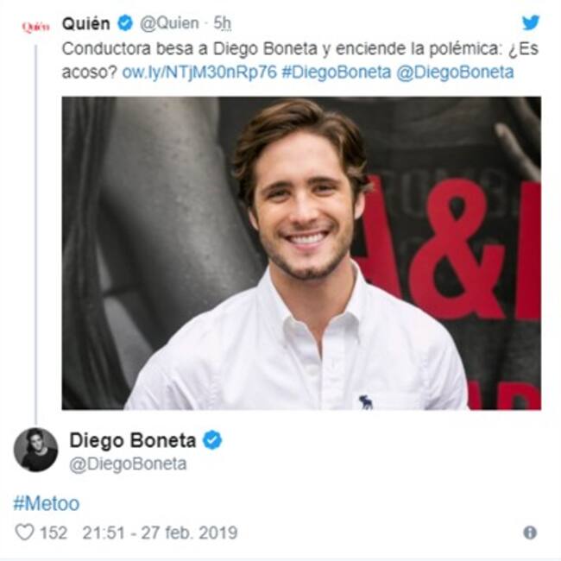The image size is (561, 561).
Task: Click the @Quien handle
Action: pos(169,23)
